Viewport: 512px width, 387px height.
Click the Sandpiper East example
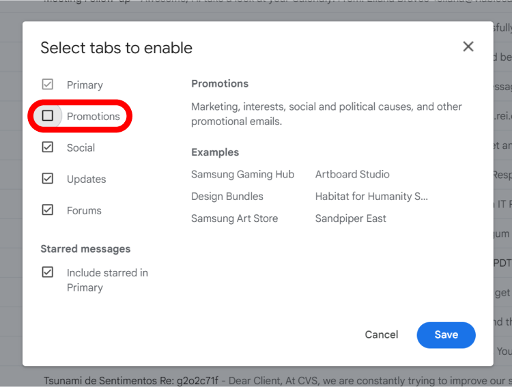click(351, 218)
